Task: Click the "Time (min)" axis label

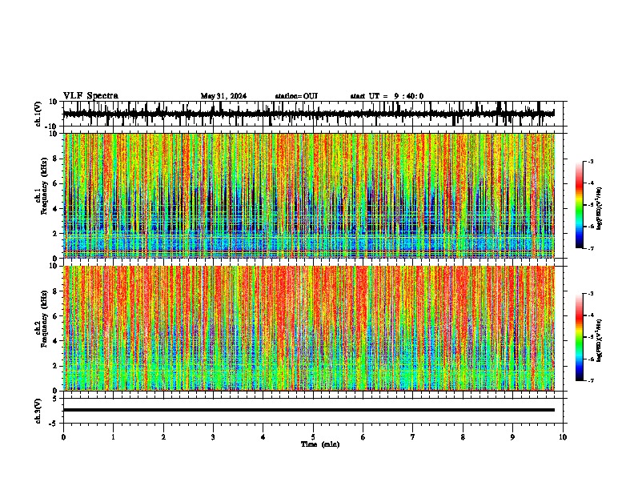Action: [320, 444]
